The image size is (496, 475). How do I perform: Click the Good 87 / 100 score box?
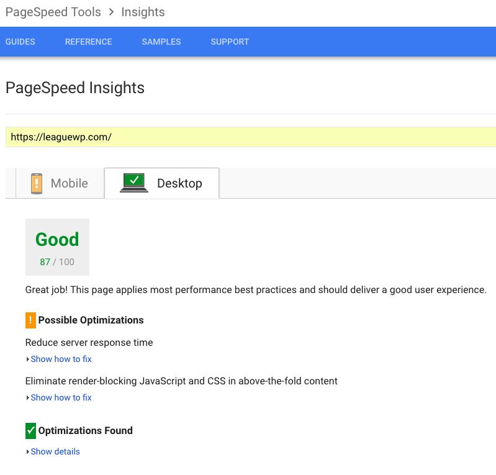pos(57,247)
